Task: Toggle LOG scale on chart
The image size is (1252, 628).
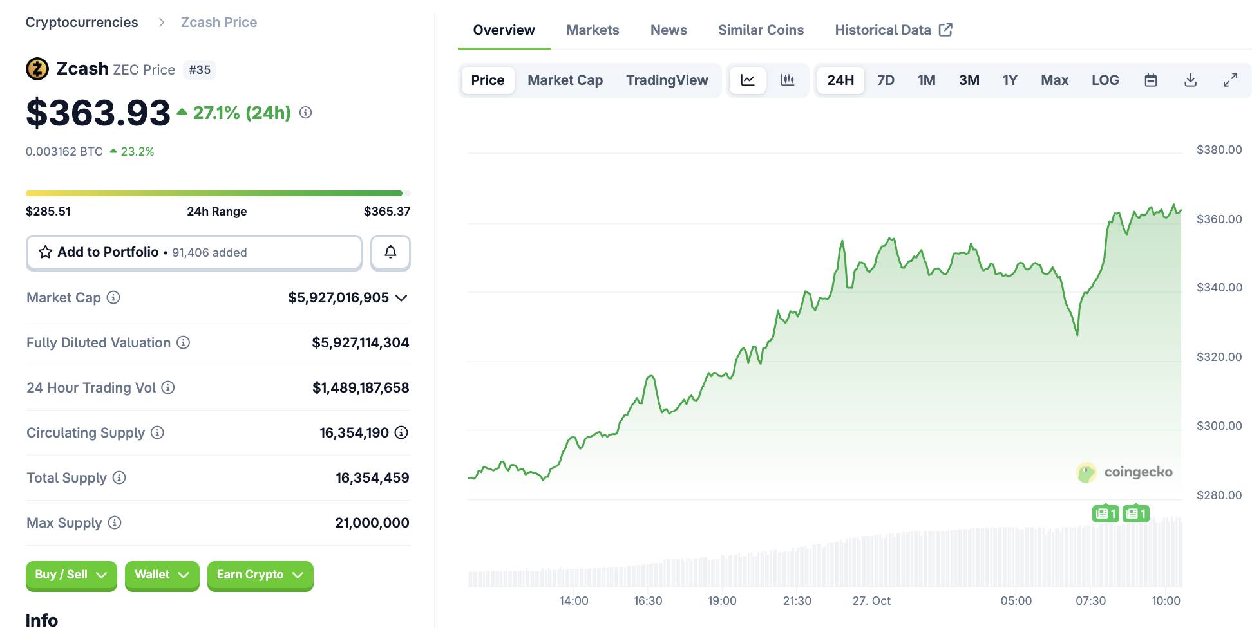Action: point(1105,80)
